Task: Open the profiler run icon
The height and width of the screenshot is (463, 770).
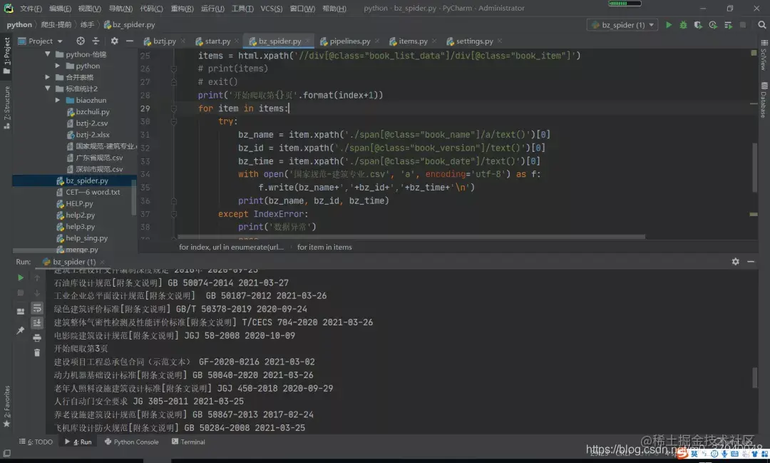Action: [x=712, y=24]
